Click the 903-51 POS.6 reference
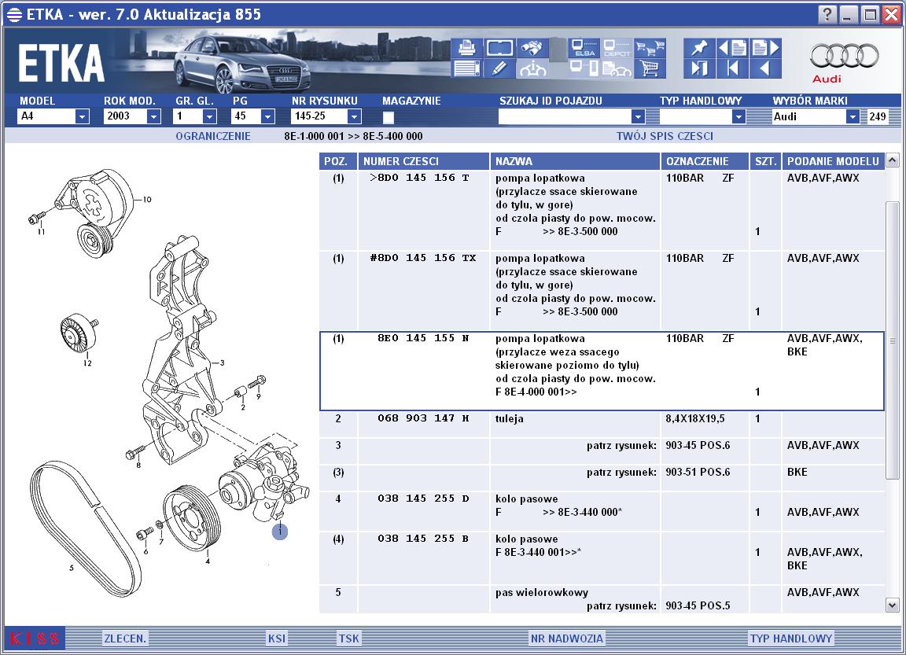The height and width of the screenshot is (655, 906). coord(698,472)
